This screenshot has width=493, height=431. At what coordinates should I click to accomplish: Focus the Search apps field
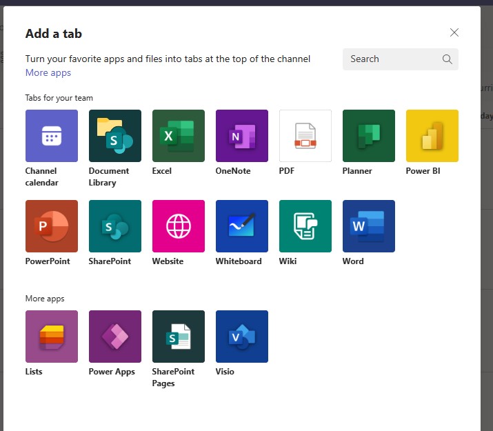(400, 59)
